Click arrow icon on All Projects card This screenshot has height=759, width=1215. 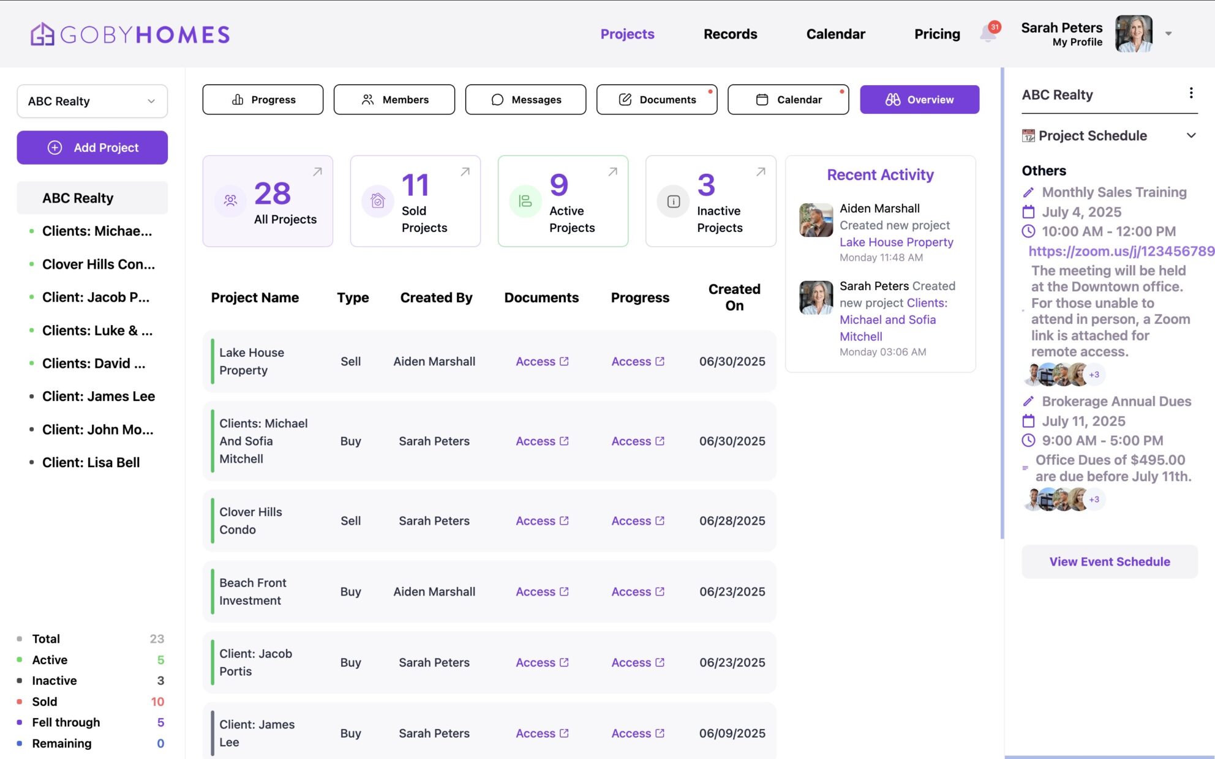point(317,172)
